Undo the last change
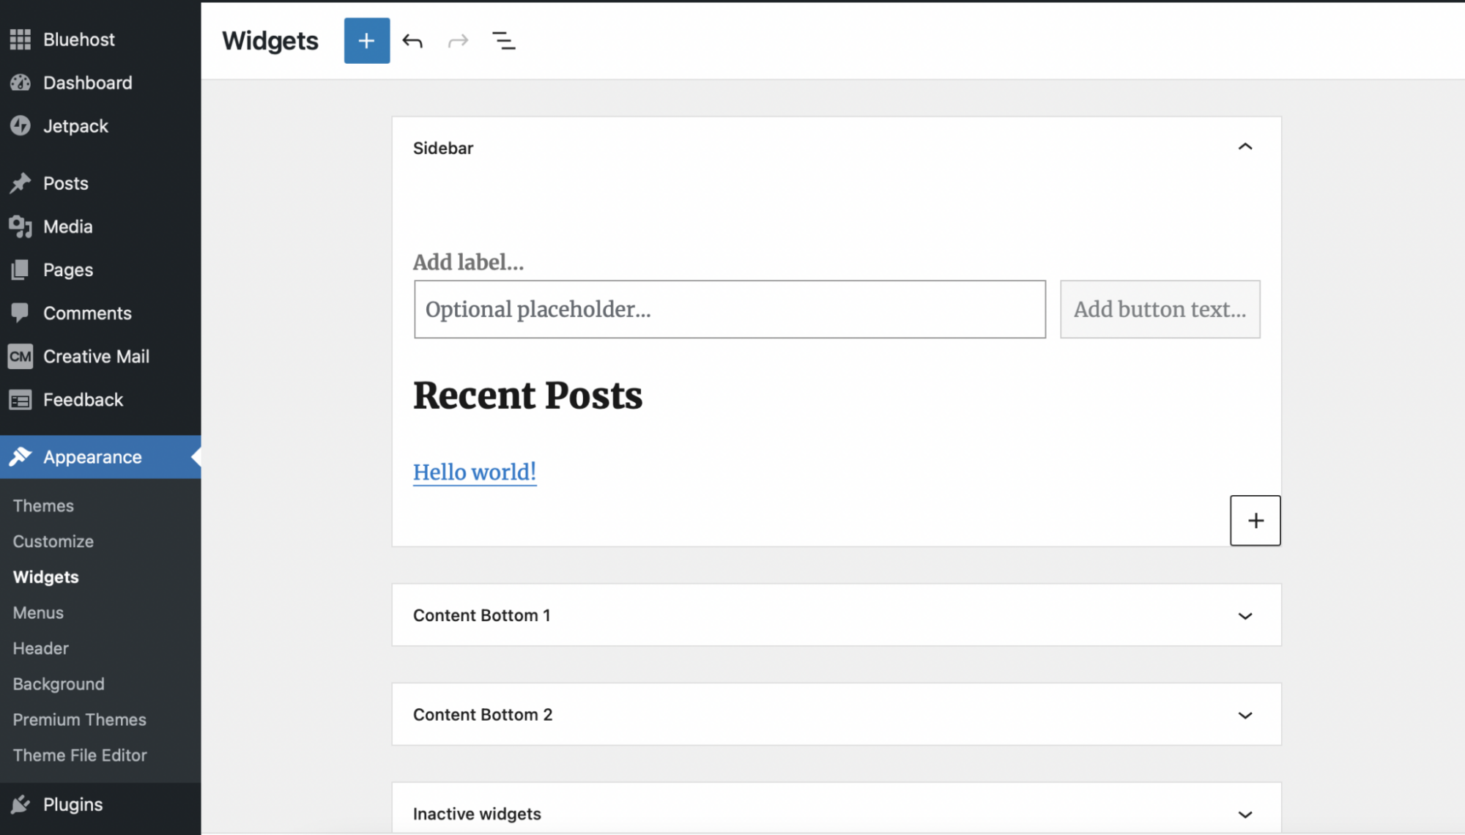This screenshot has height=835, width=1465. [x=412, y=40]
